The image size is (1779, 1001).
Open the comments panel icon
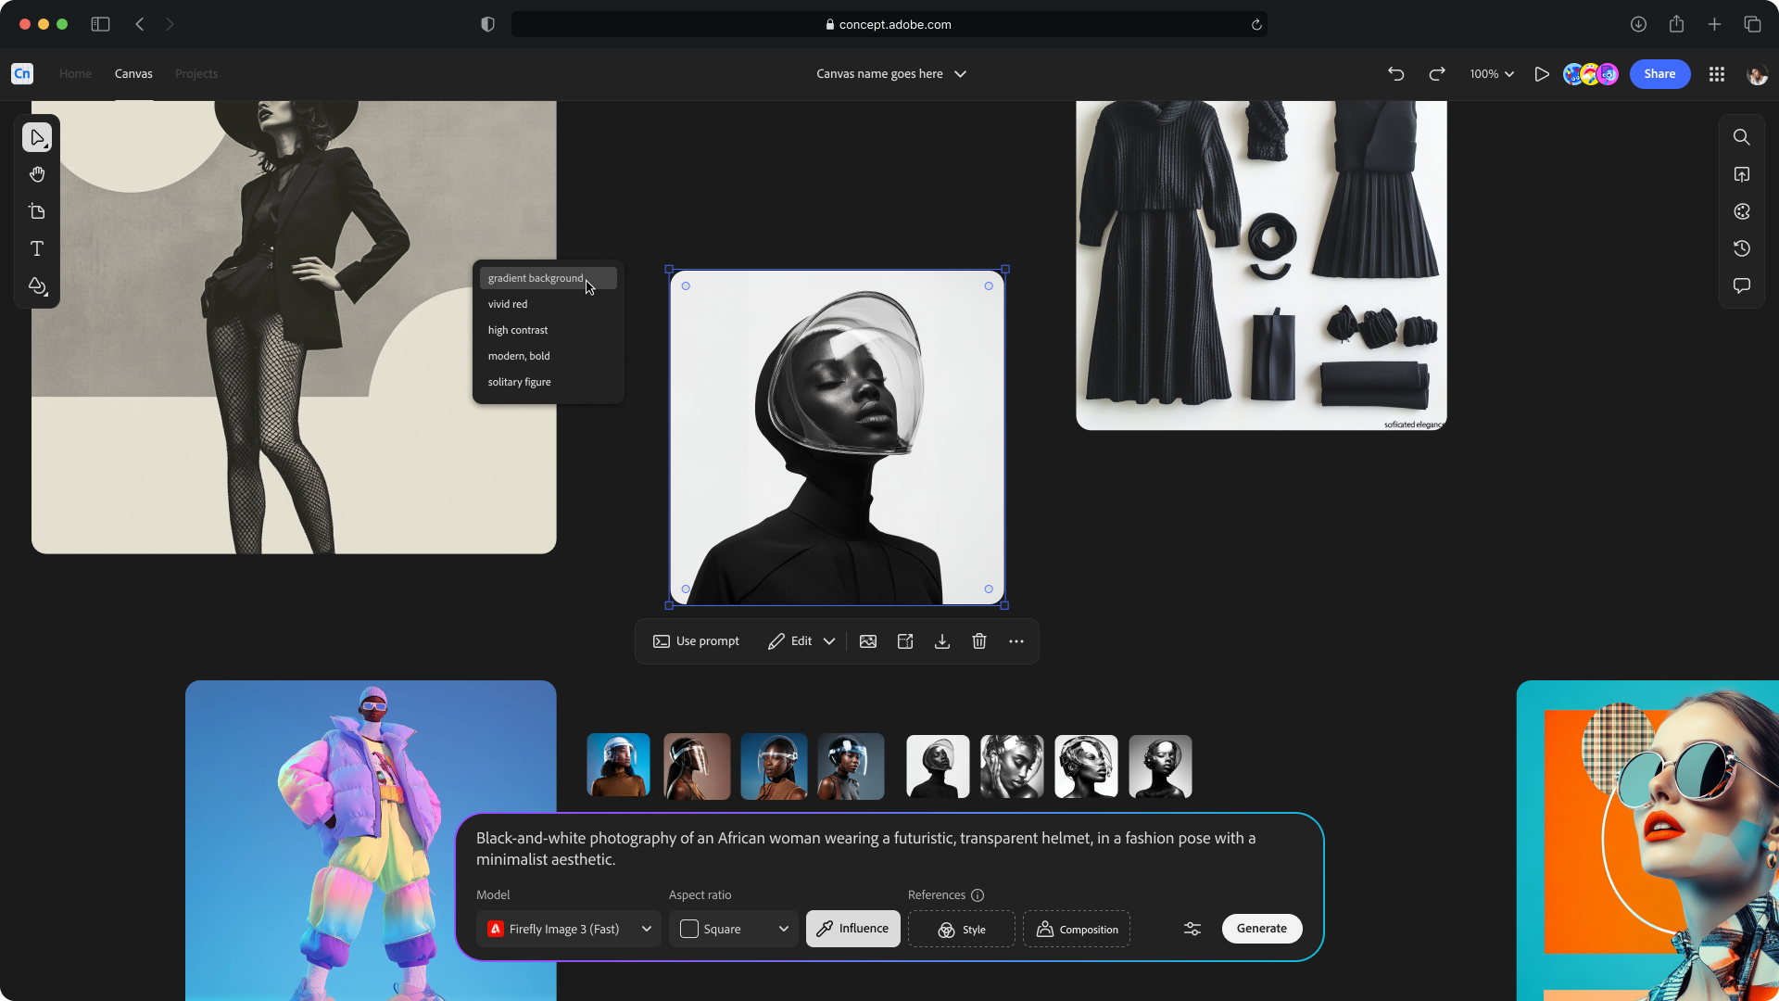[1741, 285]
